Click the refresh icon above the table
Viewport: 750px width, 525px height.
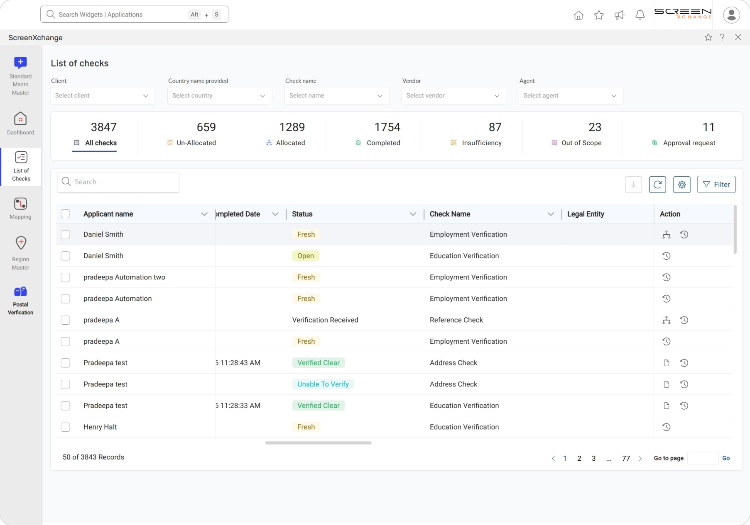(x=657, y=185)
